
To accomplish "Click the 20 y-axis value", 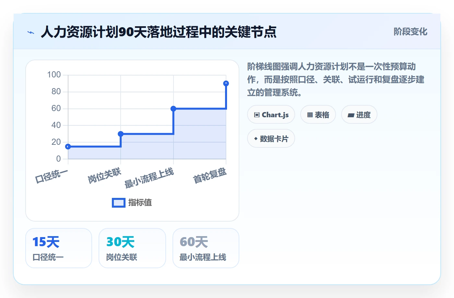I will (x=56, y=142).
